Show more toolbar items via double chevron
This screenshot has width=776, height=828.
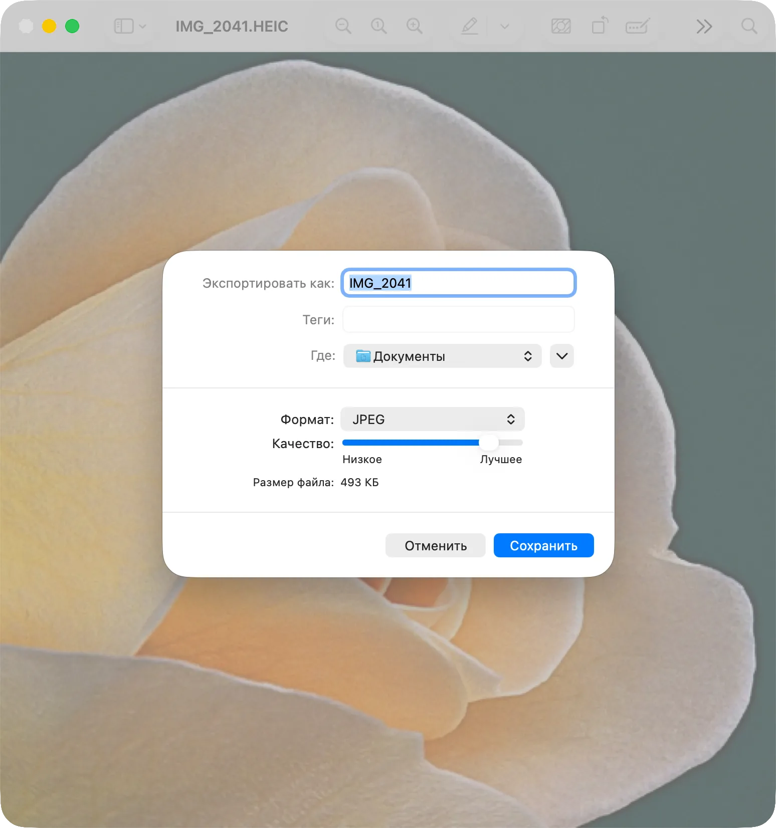(x=704, y=26)
